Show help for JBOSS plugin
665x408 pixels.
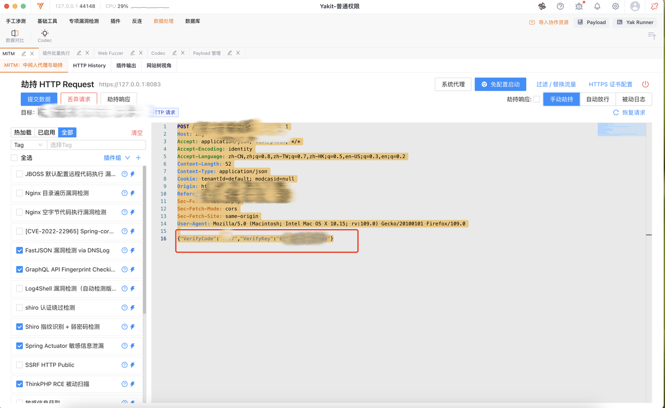[125, 174]
